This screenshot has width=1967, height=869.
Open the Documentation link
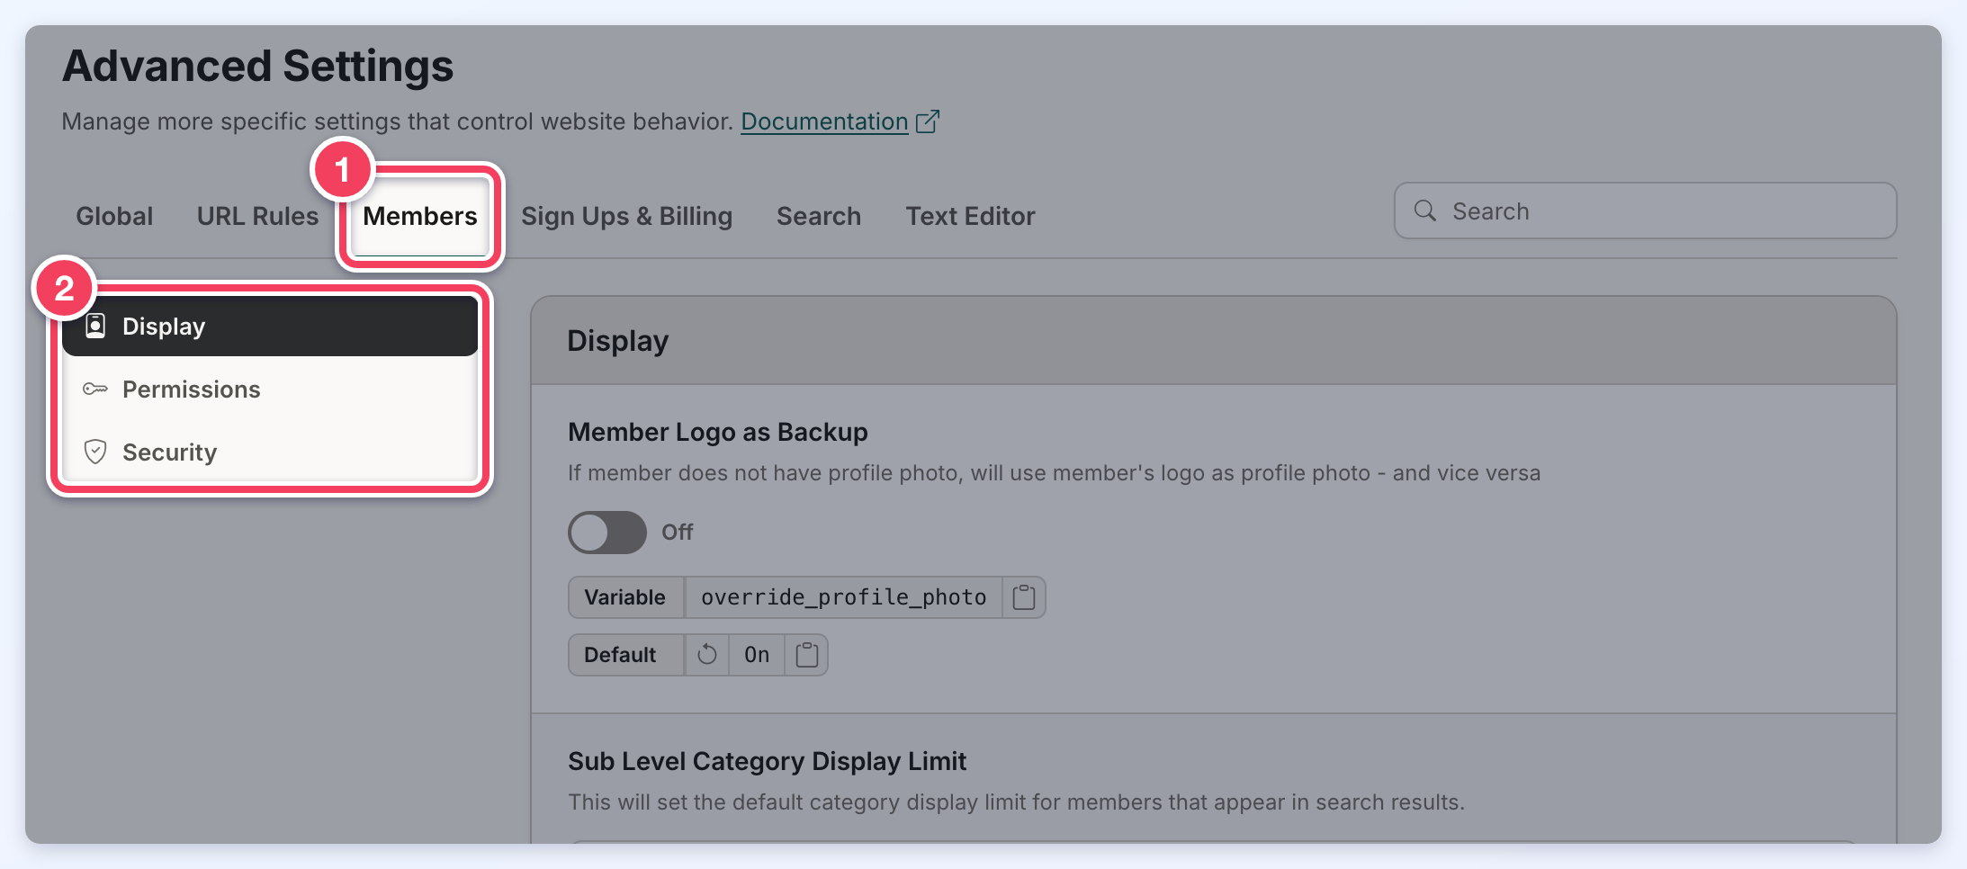(x=824, y=121)
